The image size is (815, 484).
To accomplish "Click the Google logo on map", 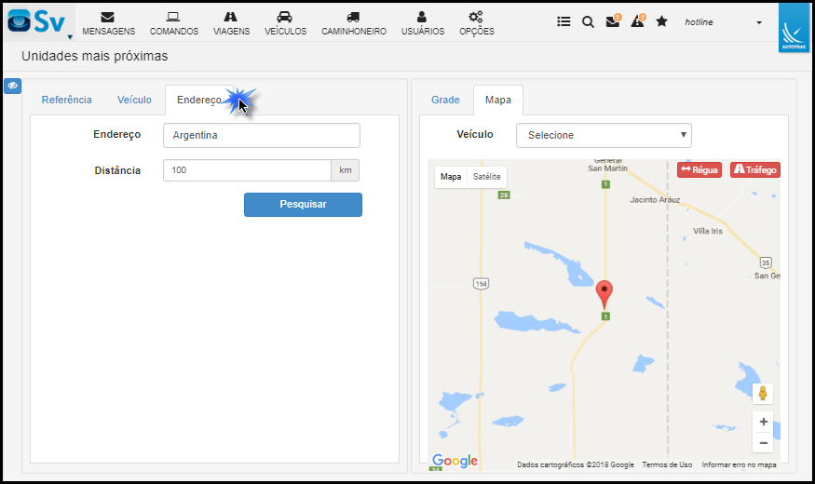I will [x=455, y=461].
